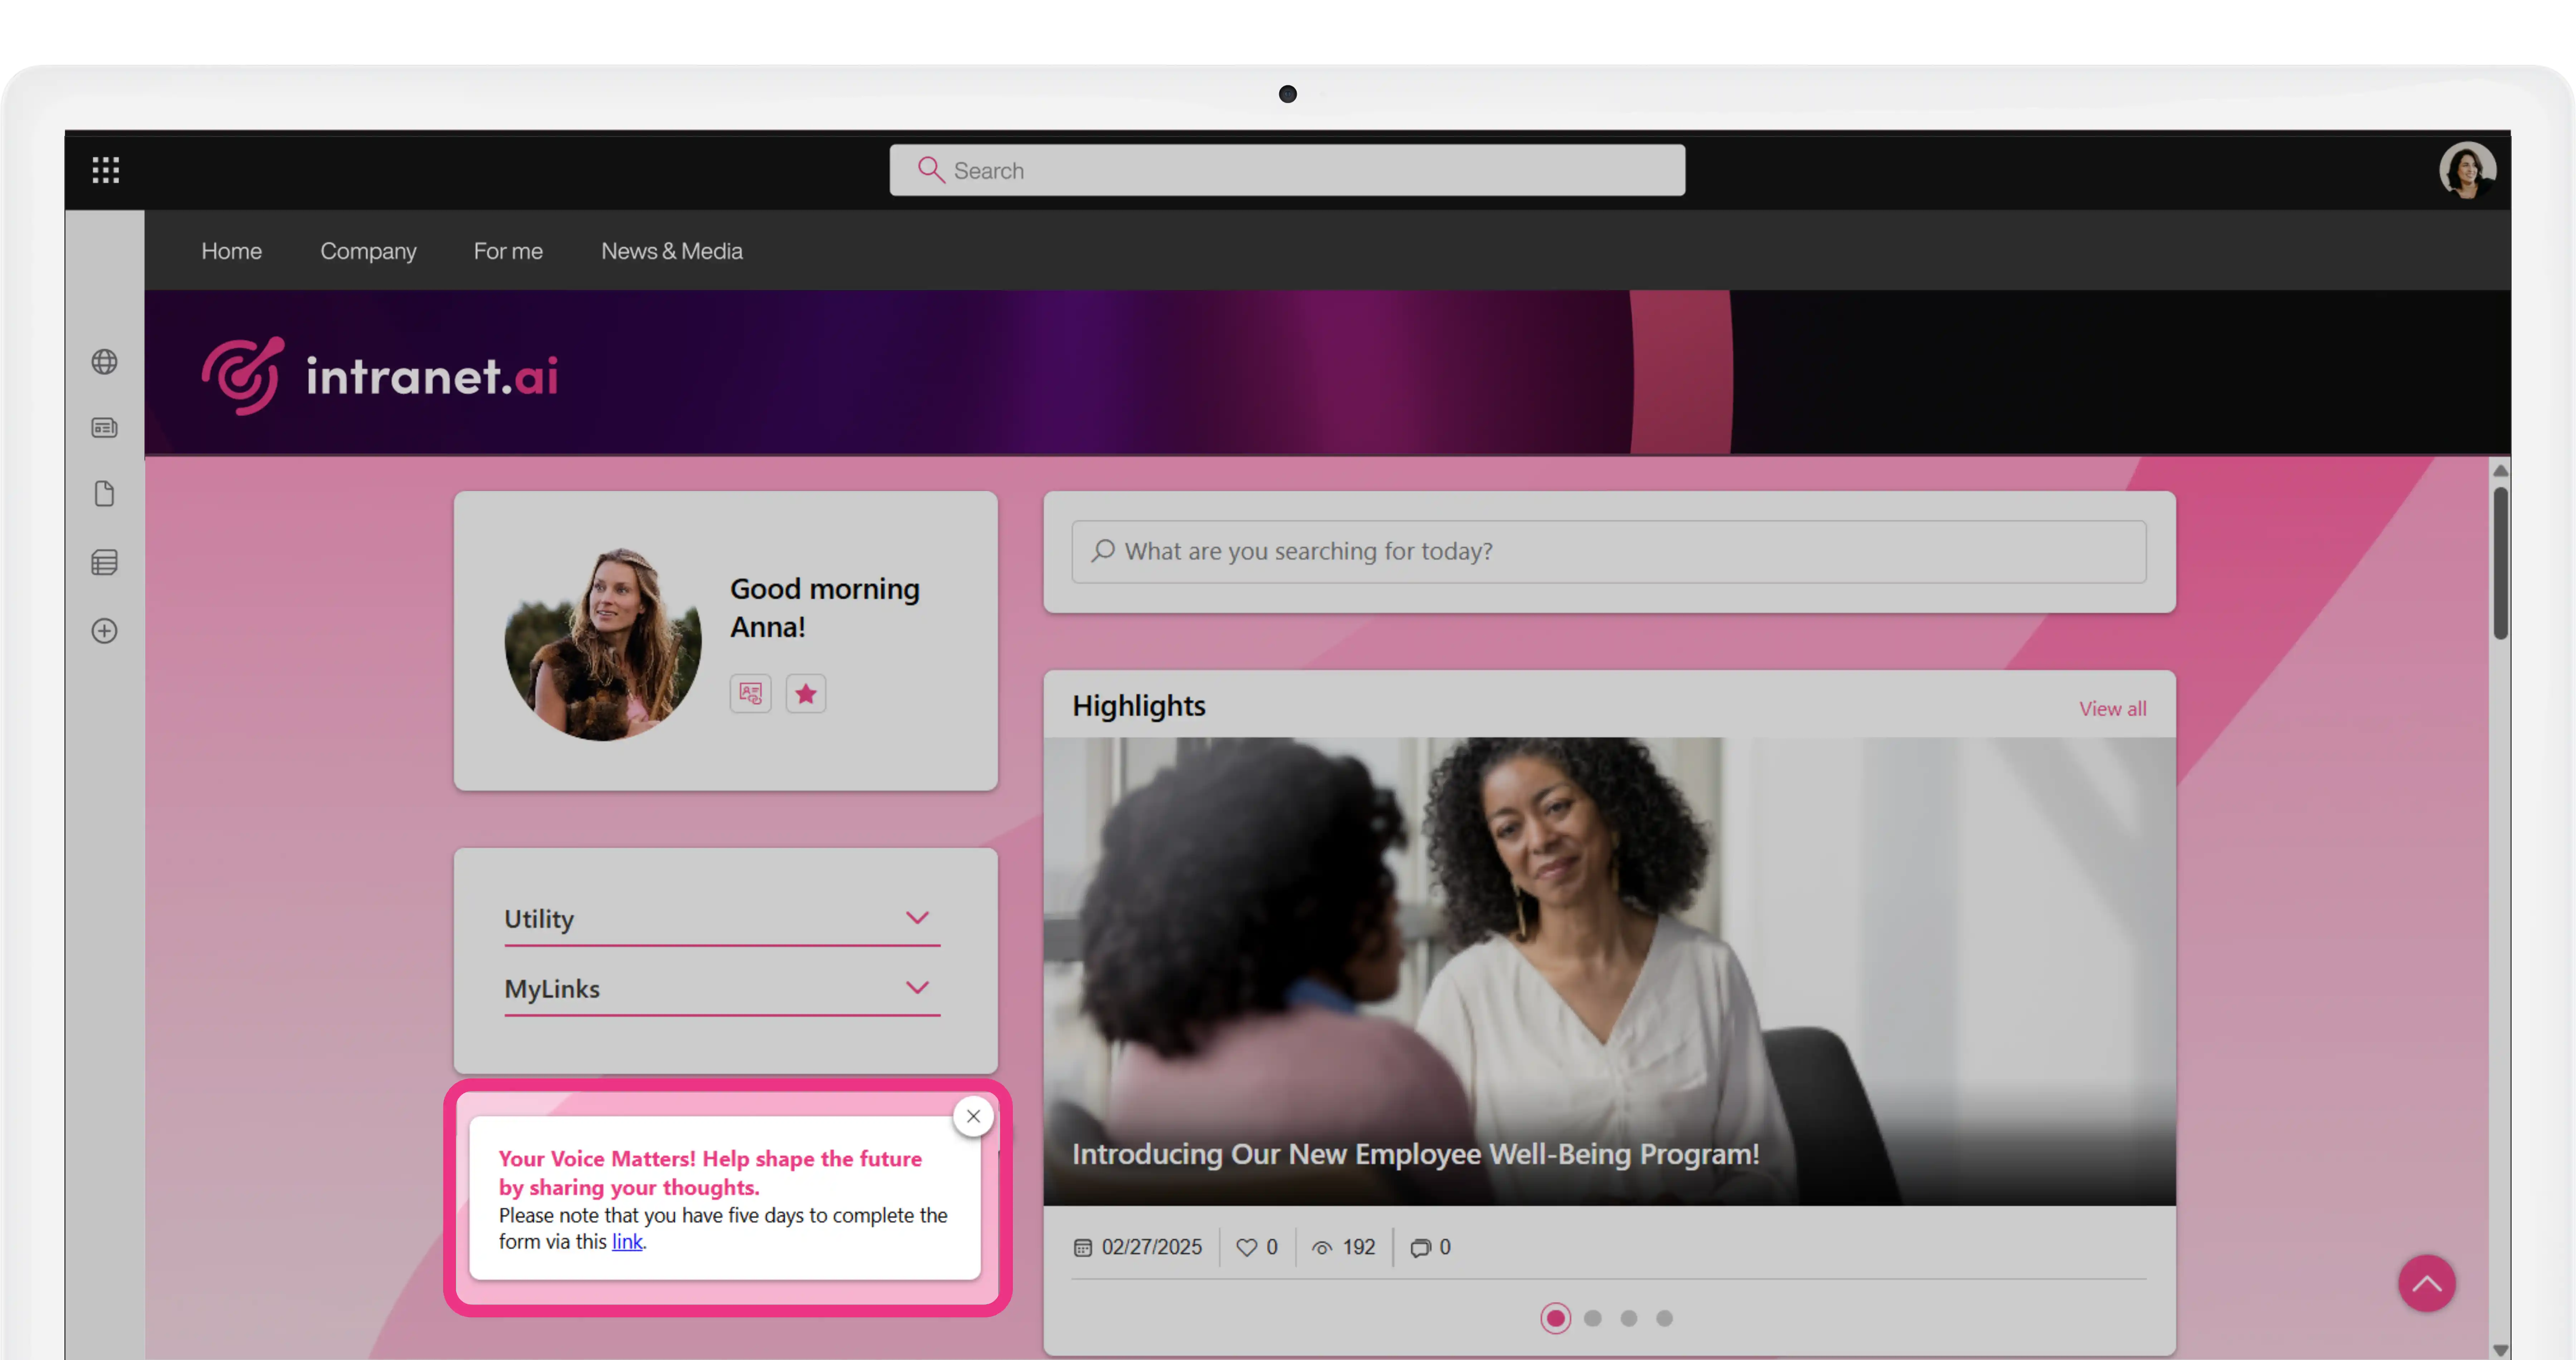The image size is (2576, 1360).
Task: Click the scrollbar up arrow
Action: [2500, 470]
